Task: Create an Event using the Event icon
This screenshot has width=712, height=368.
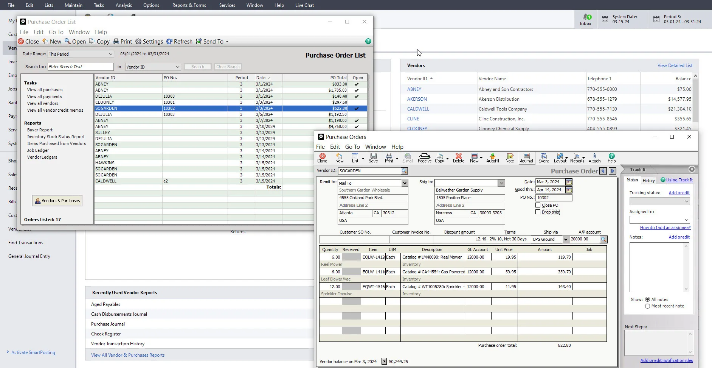Action: point(544,158)
